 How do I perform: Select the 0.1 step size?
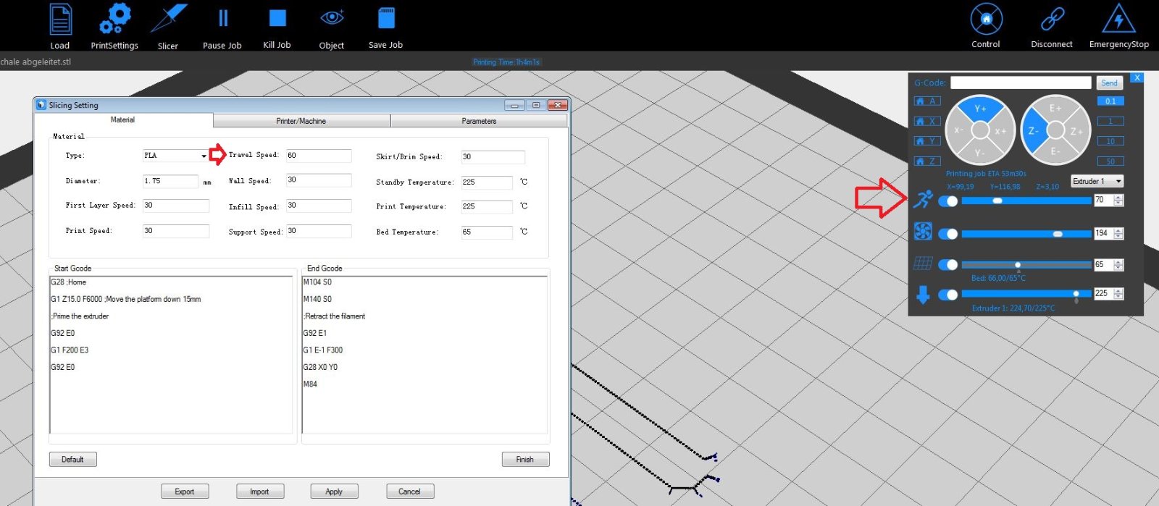tap(1110, 101)
